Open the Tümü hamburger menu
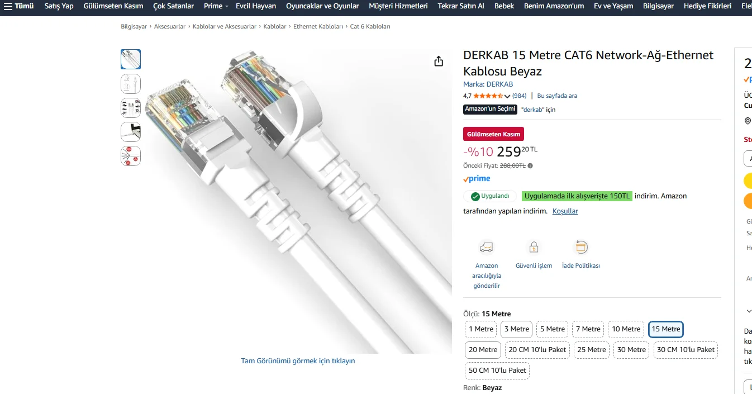 (18, 6)
